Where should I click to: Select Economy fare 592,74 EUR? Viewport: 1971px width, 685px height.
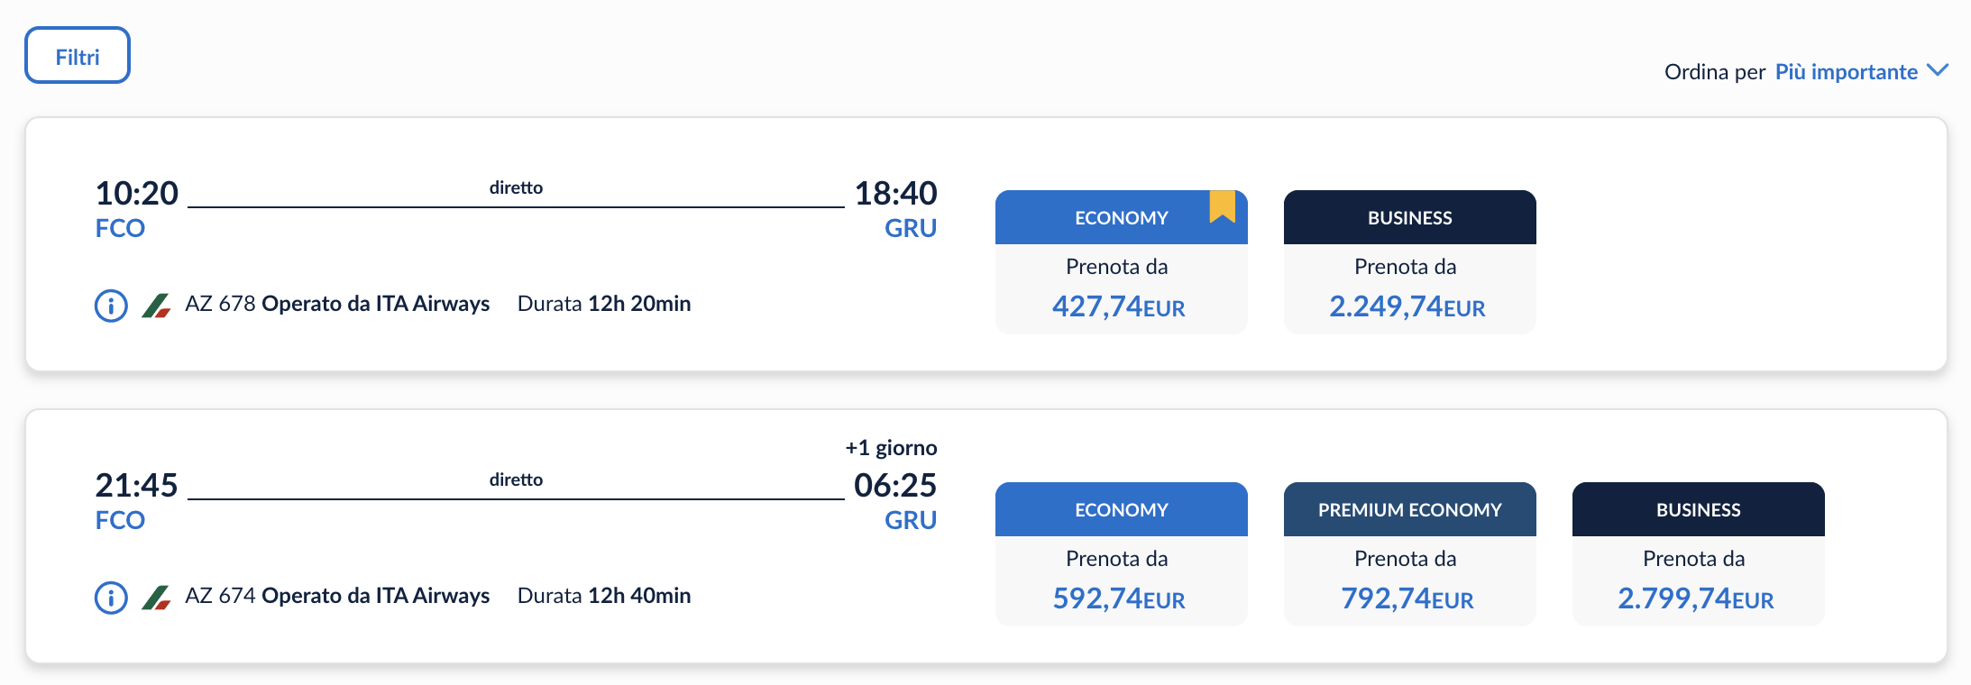click(x=1119, y=598)
